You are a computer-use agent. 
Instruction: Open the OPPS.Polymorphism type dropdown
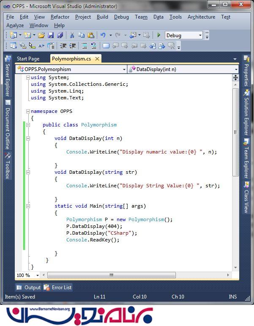tap(124, 69)
